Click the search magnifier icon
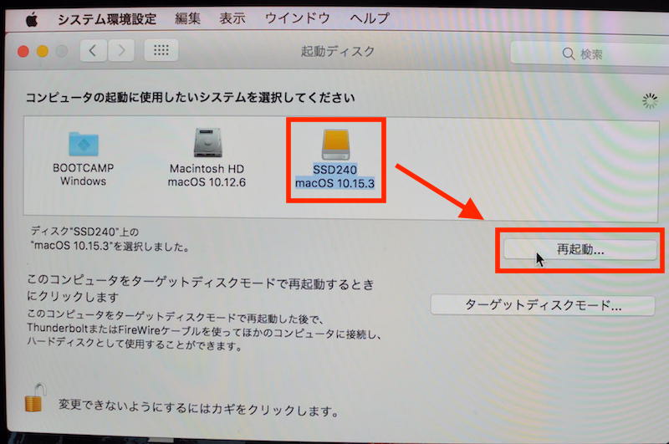 569,54
